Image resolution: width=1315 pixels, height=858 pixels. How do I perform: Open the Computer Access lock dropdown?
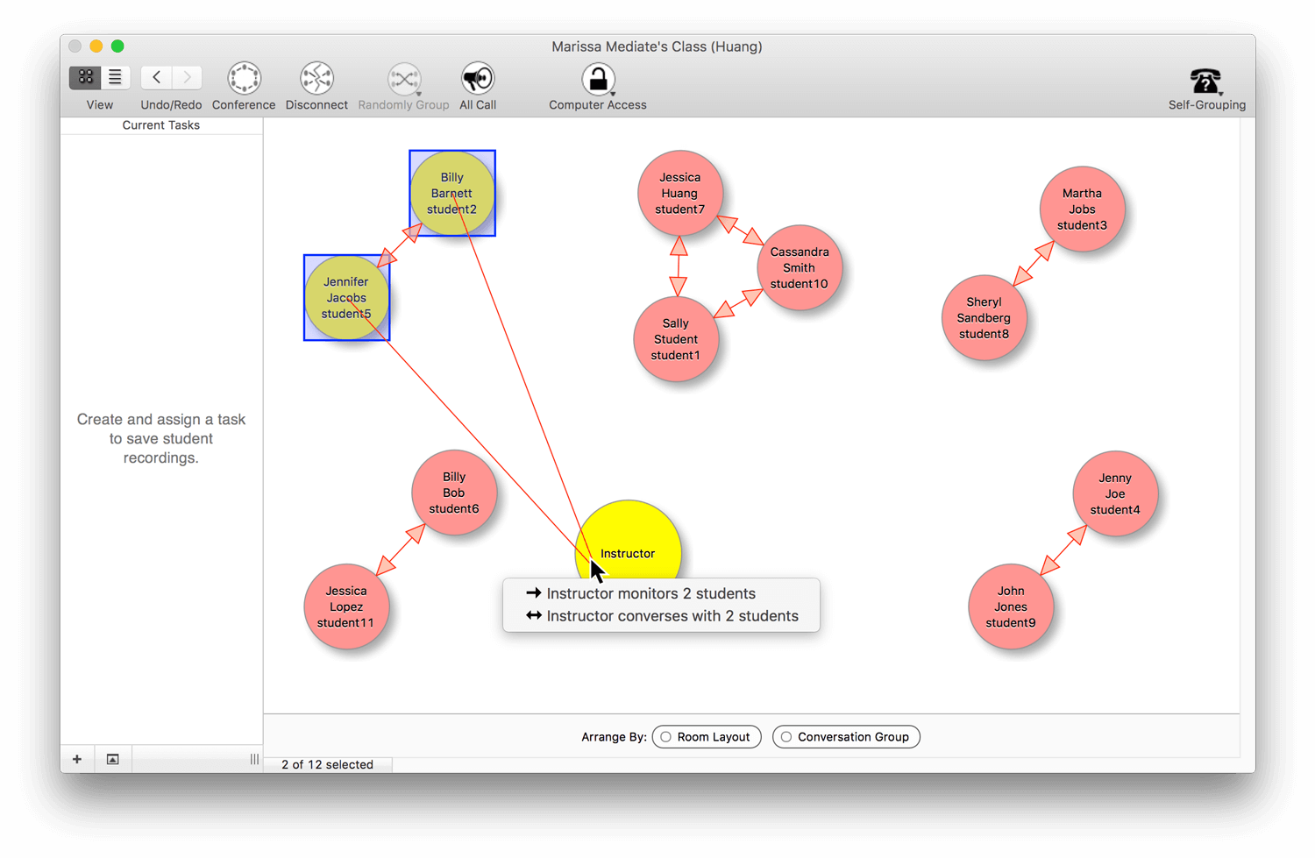click(598, 80)
